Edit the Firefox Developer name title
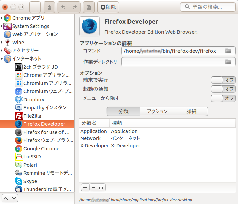 (x=131, y=22)
